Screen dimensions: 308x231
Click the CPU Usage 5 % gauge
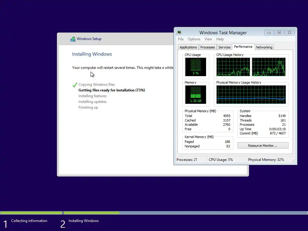pos(196,67)
